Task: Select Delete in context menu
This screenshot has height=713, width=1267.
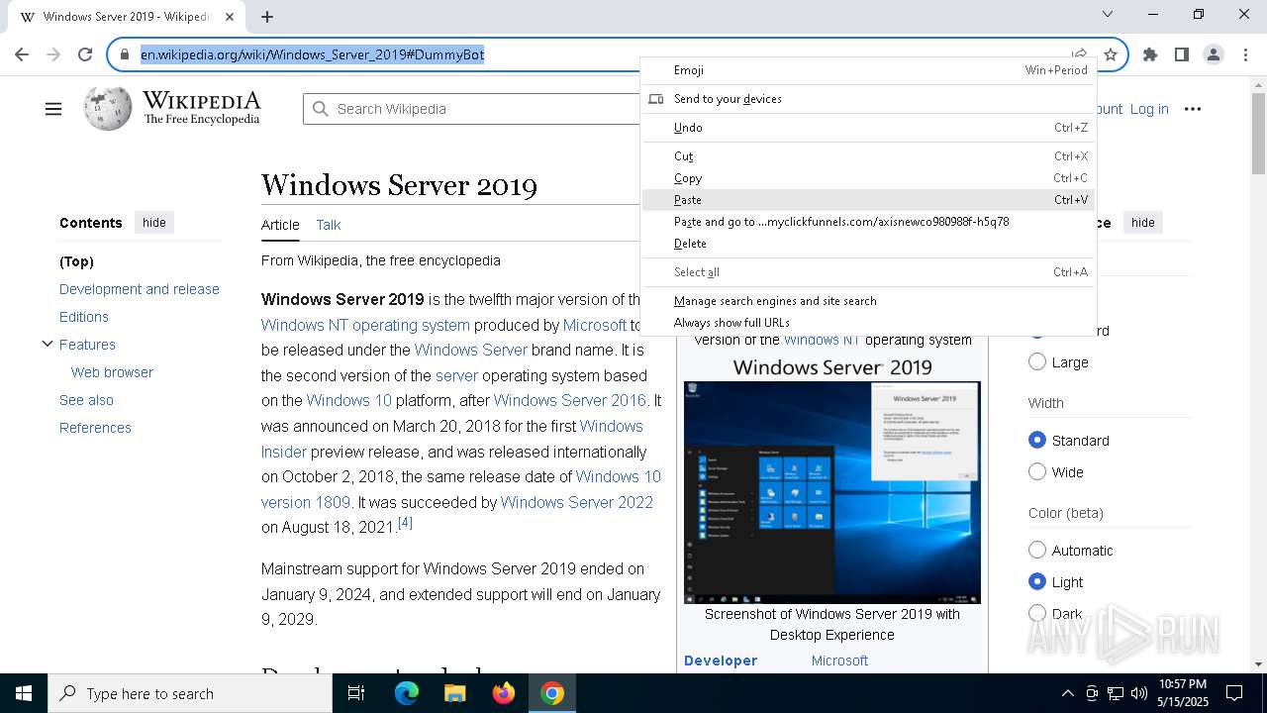Action: pos(868,244)
